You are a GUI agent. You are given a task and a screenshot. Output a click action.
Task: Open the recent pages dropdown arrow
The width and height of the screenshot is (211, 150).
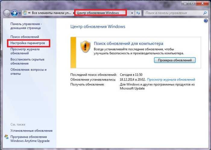tap(20, 13)
